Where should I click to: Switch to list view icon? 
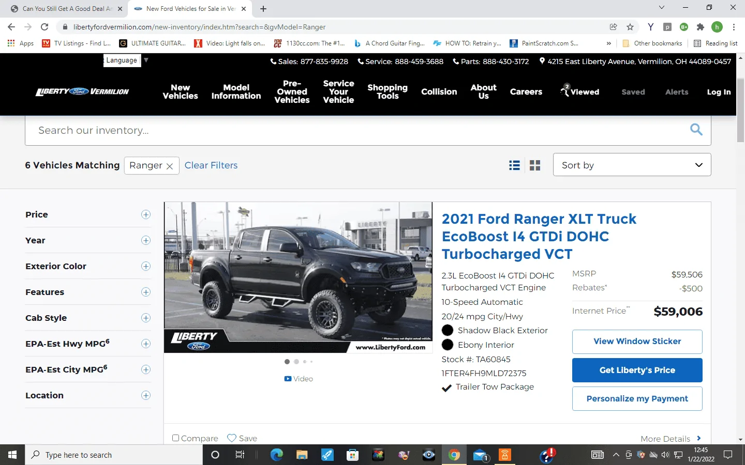click(x=514, y=165)
